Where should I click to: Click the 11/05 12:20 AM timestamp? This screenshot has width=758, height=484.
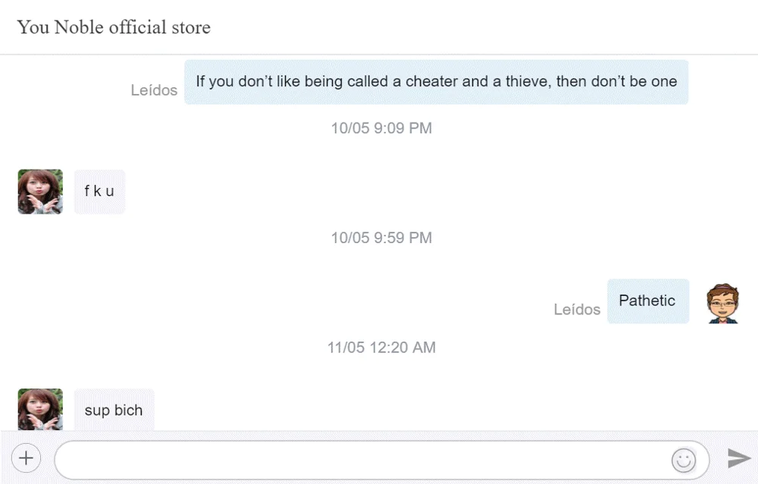pos(381,348)
